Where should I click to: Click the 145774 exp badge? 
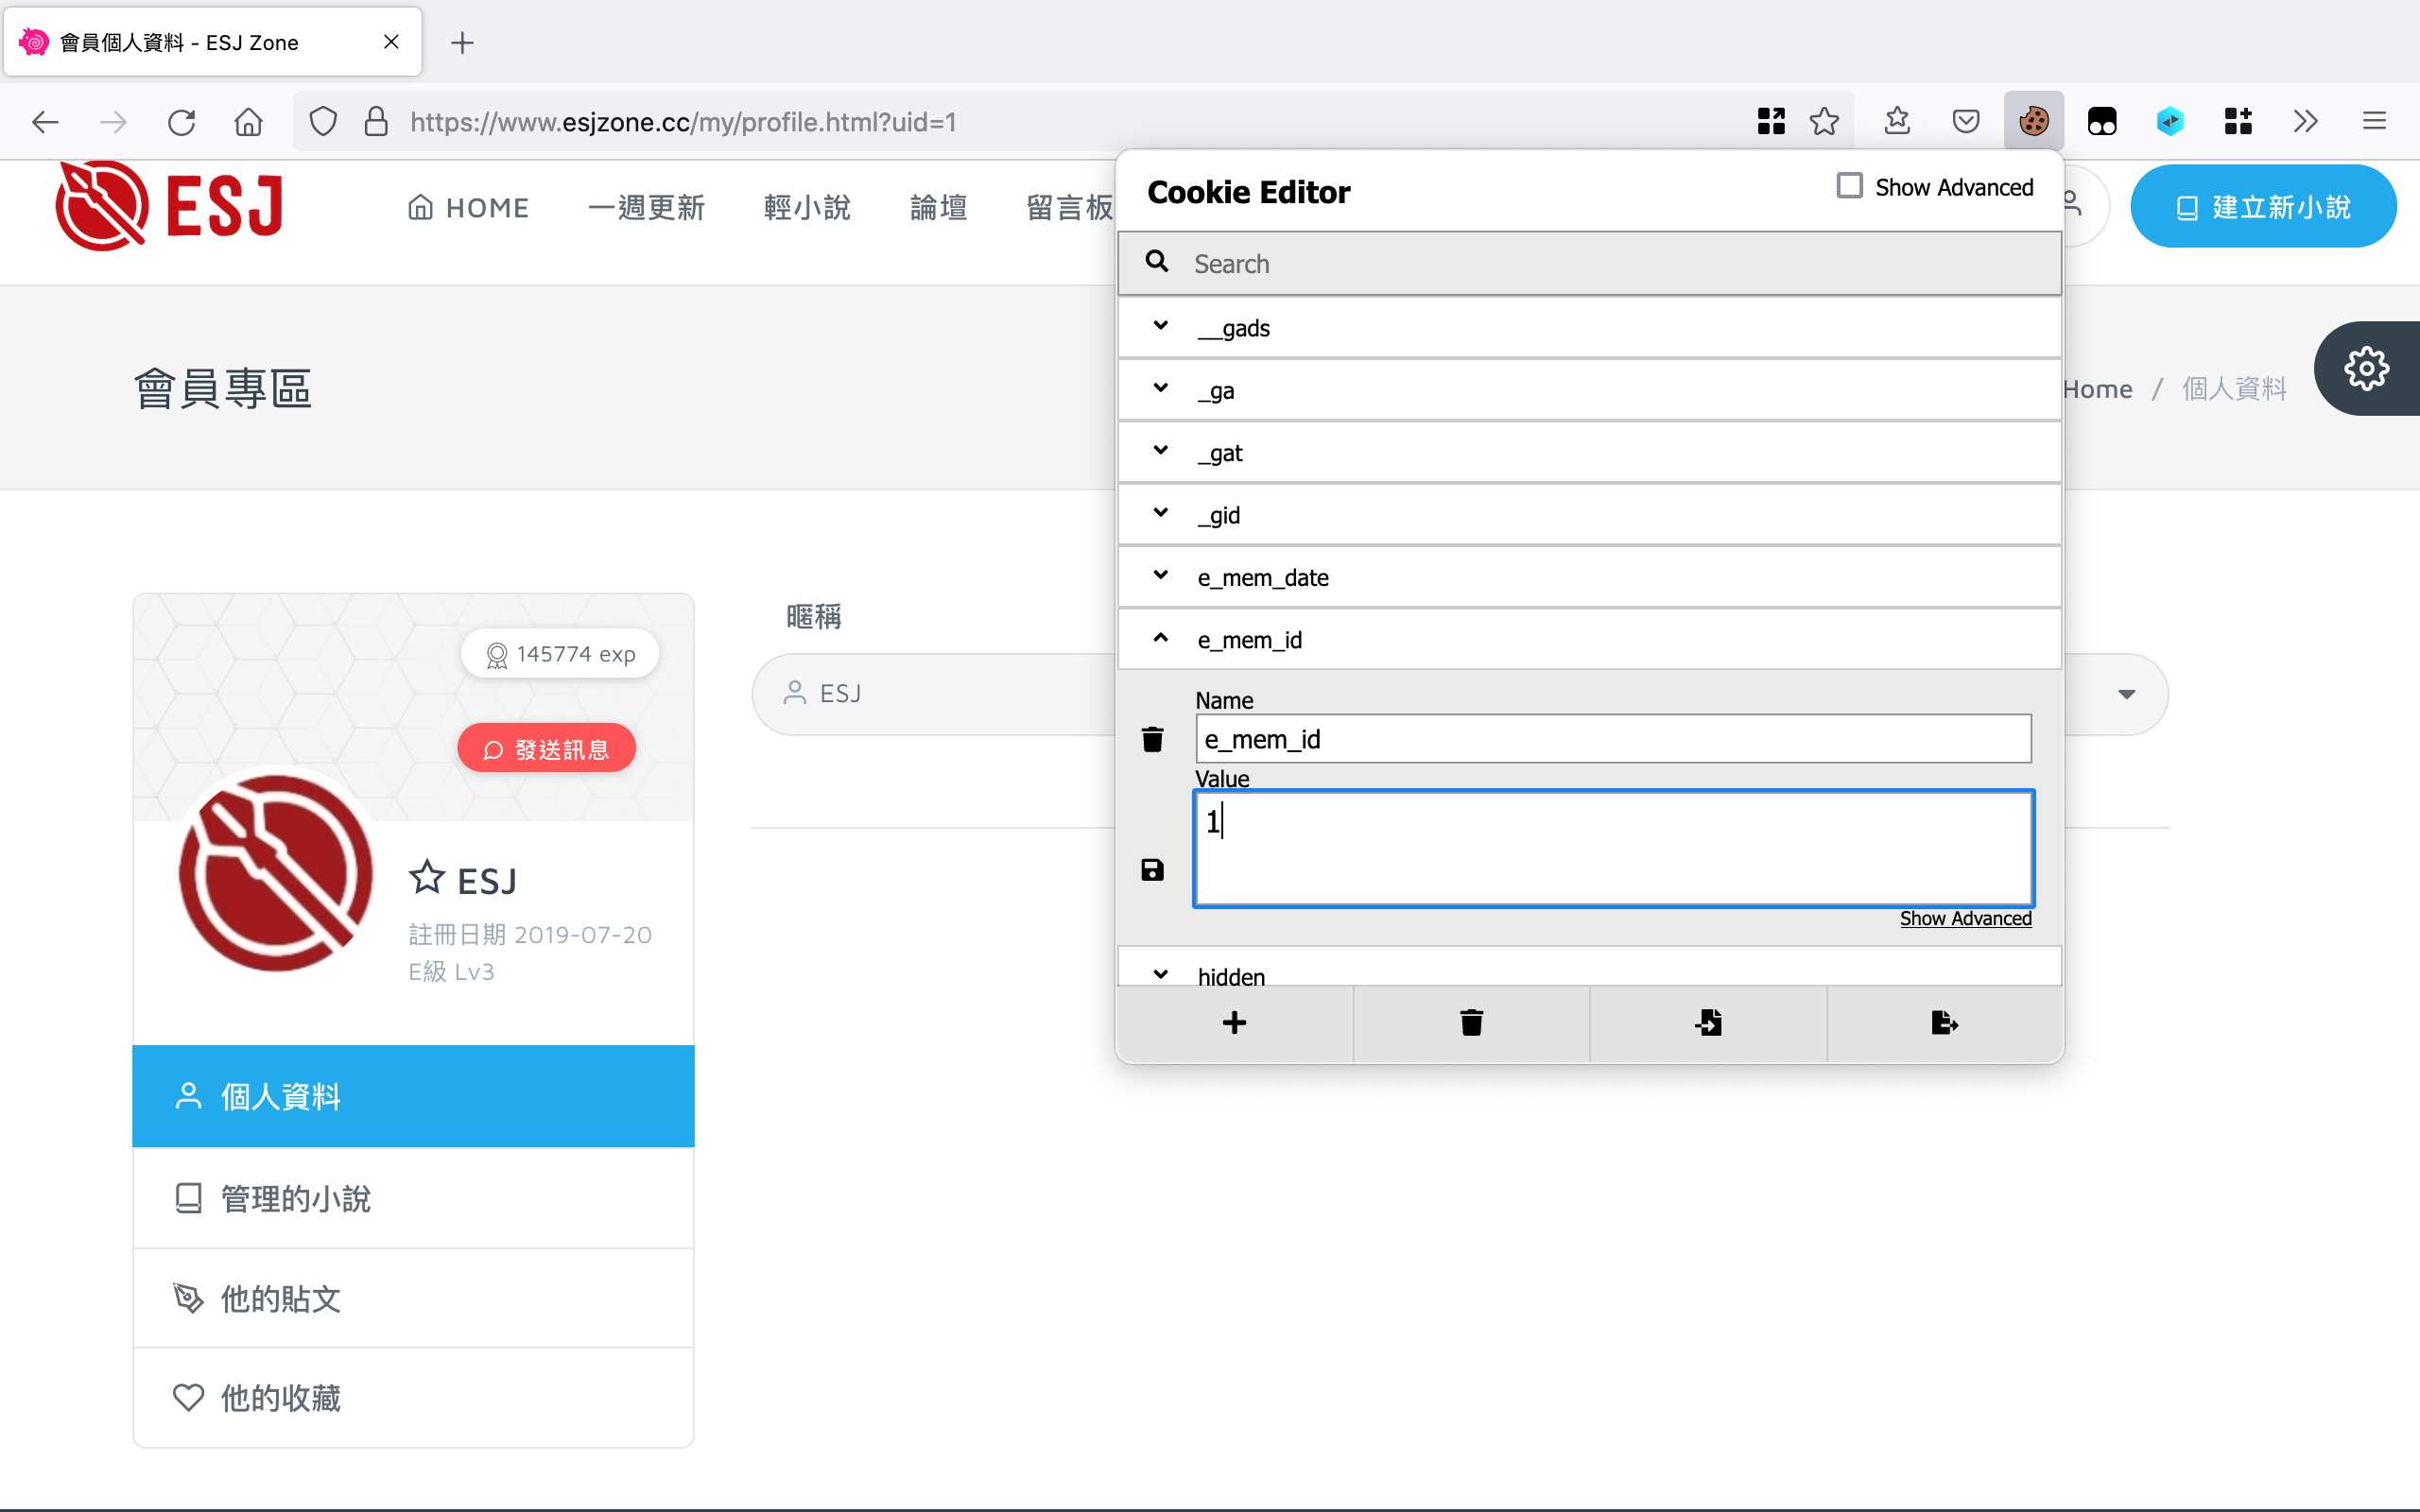(560, 654)
